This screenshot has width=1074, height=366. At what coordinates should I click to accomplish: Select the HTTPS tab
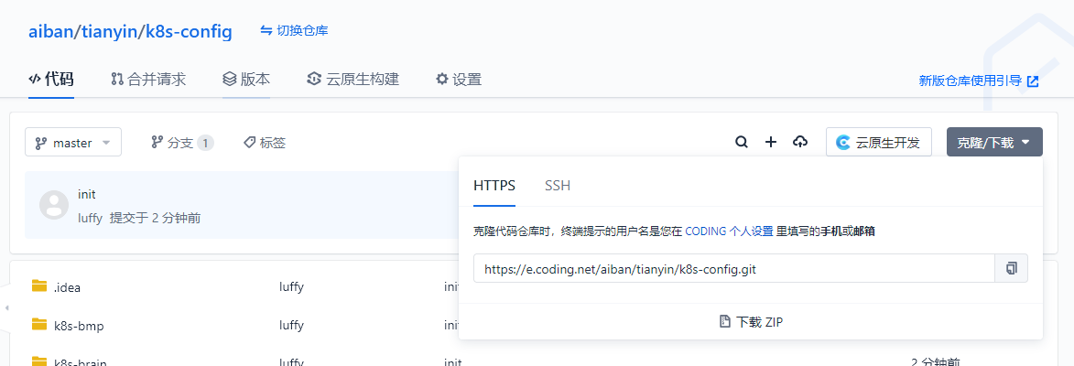coord(494,186)
